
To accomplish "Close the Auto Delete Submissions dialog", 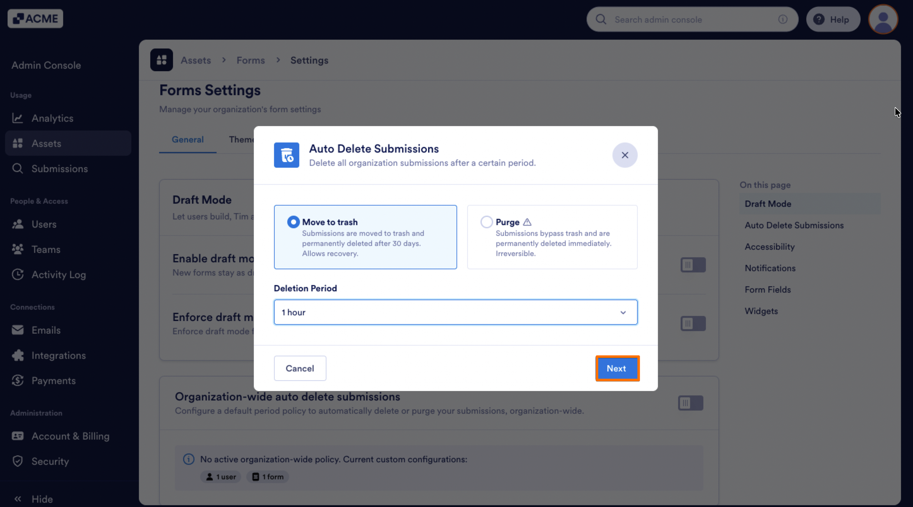I will 625,155.
